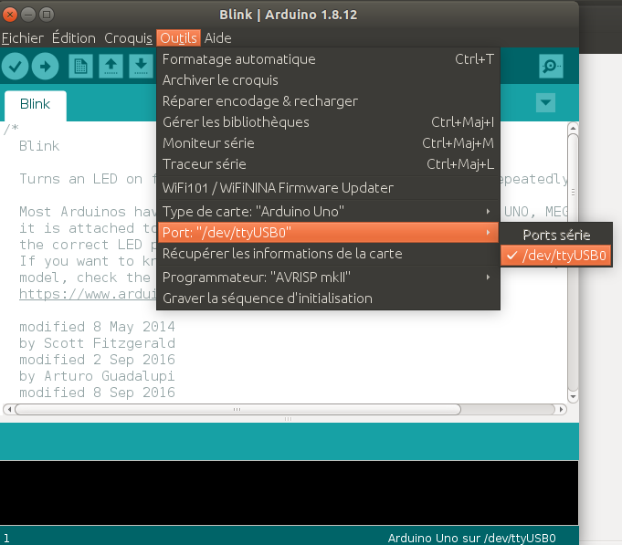This screenshot has width=622, height=545.
Task: Expand the Port submenu entry
Action: 328,232
